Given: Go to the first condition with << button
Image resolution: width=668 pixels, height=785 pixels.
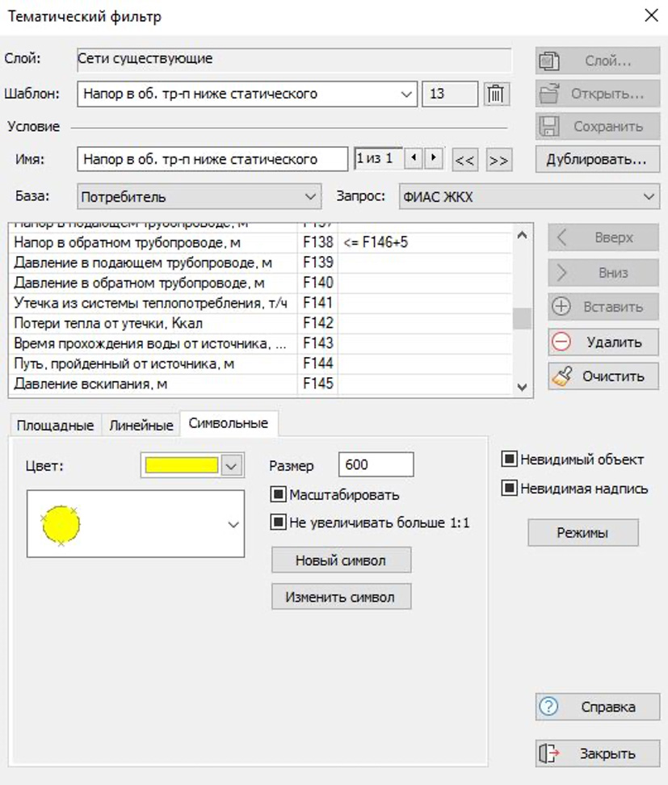Looking at the screenshot, I should point(464,160).
